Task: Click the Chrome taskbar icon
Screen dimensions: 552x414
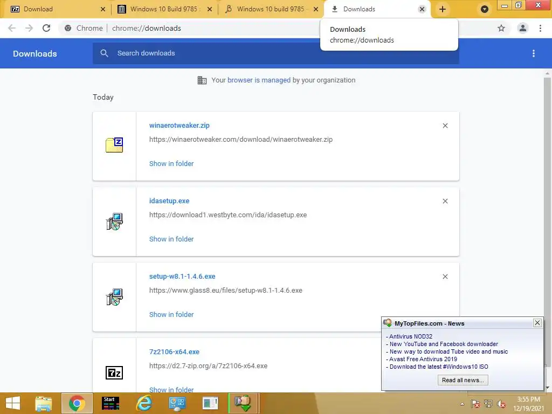Action: tap(77, 403)
